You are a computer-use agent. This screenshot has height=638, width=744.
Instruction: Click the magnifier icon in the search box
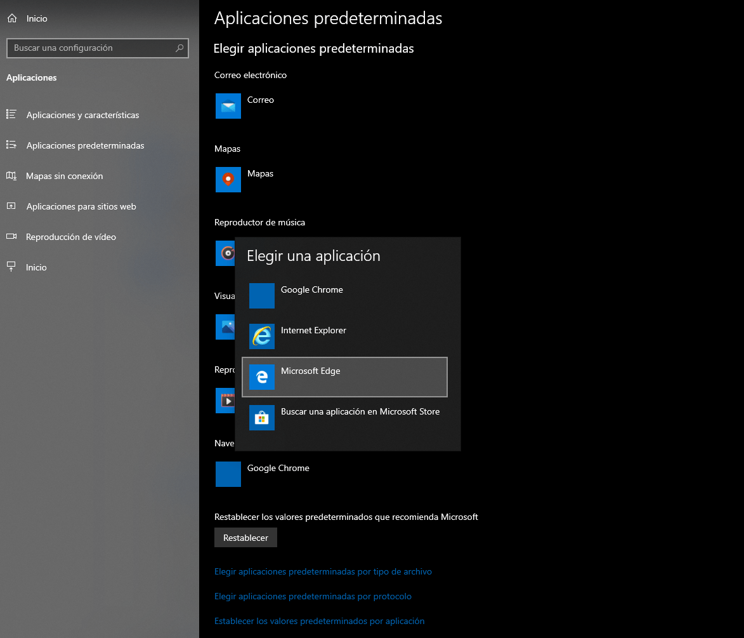(x=179, y=48)
